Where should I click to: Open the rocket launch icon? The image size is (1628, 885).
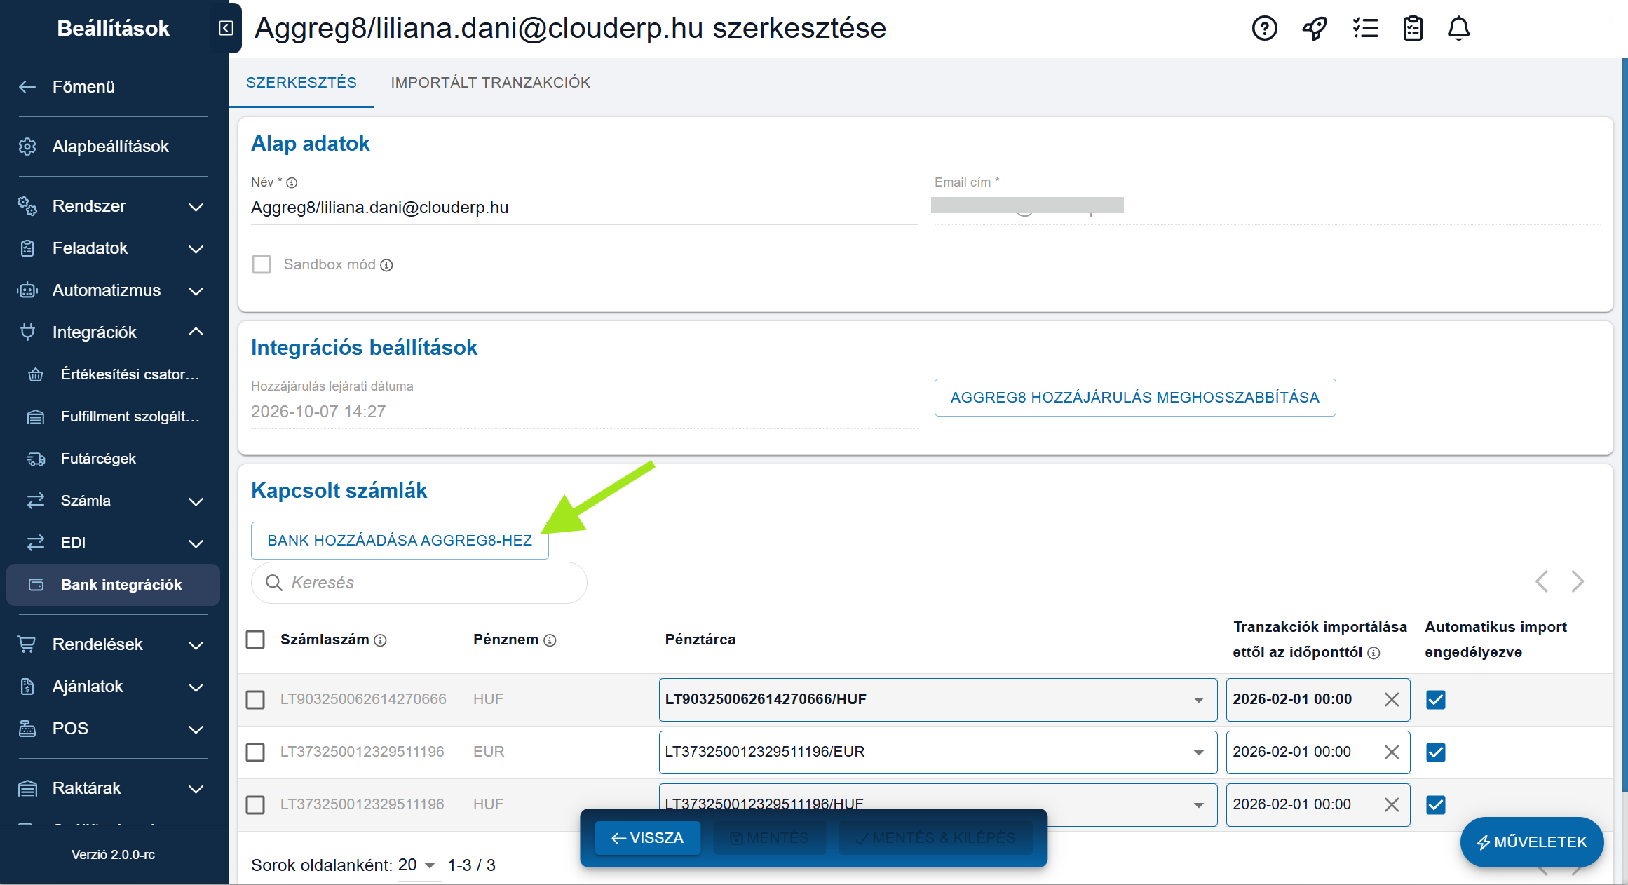[x=1315, y=29]
